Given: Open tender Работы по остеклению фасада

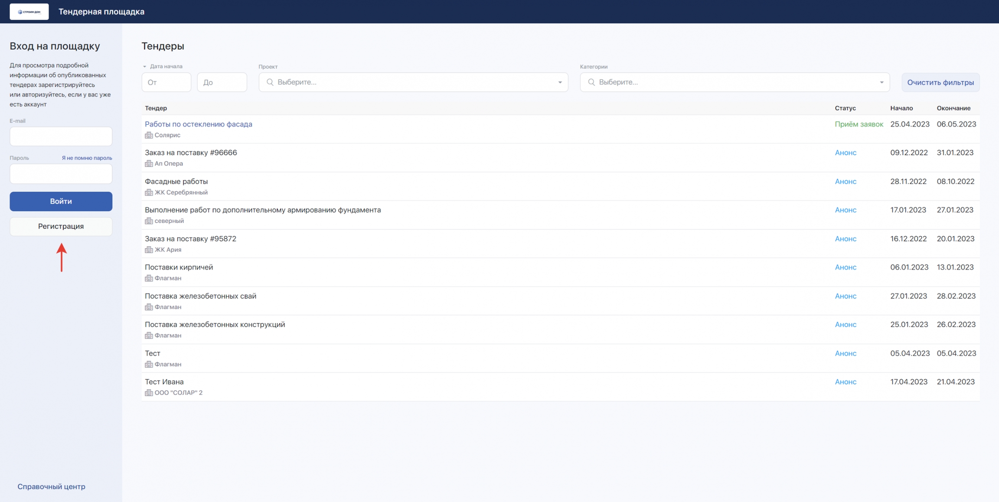Looking at the screenshot, I should (x=198, y=124).
